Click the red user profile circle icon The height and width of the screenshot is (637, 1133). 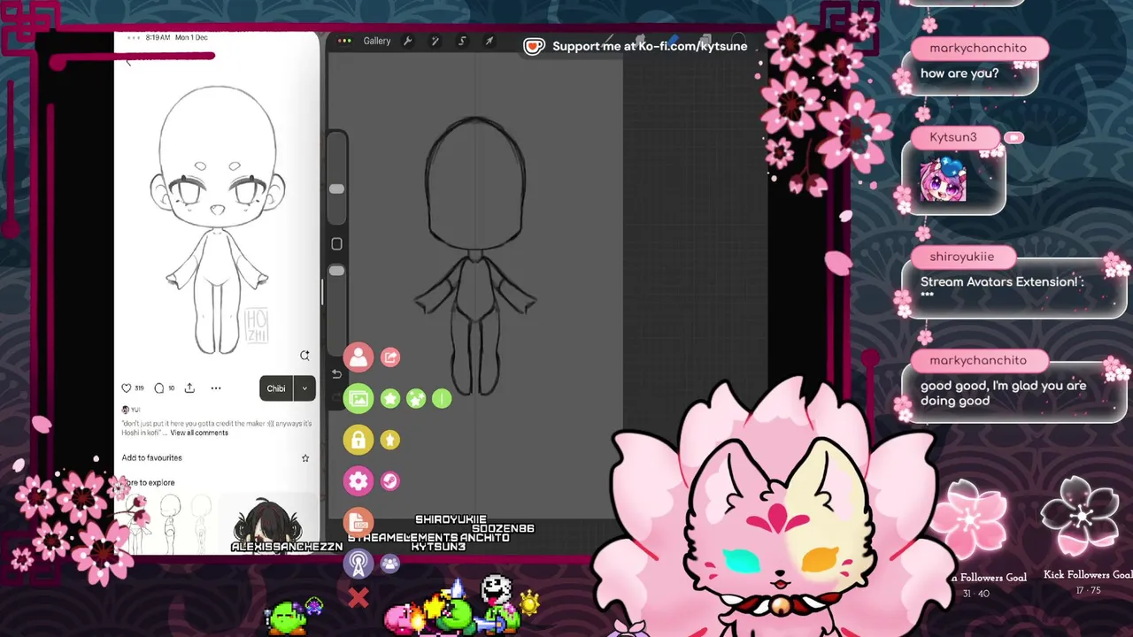(x=358, y=357)
